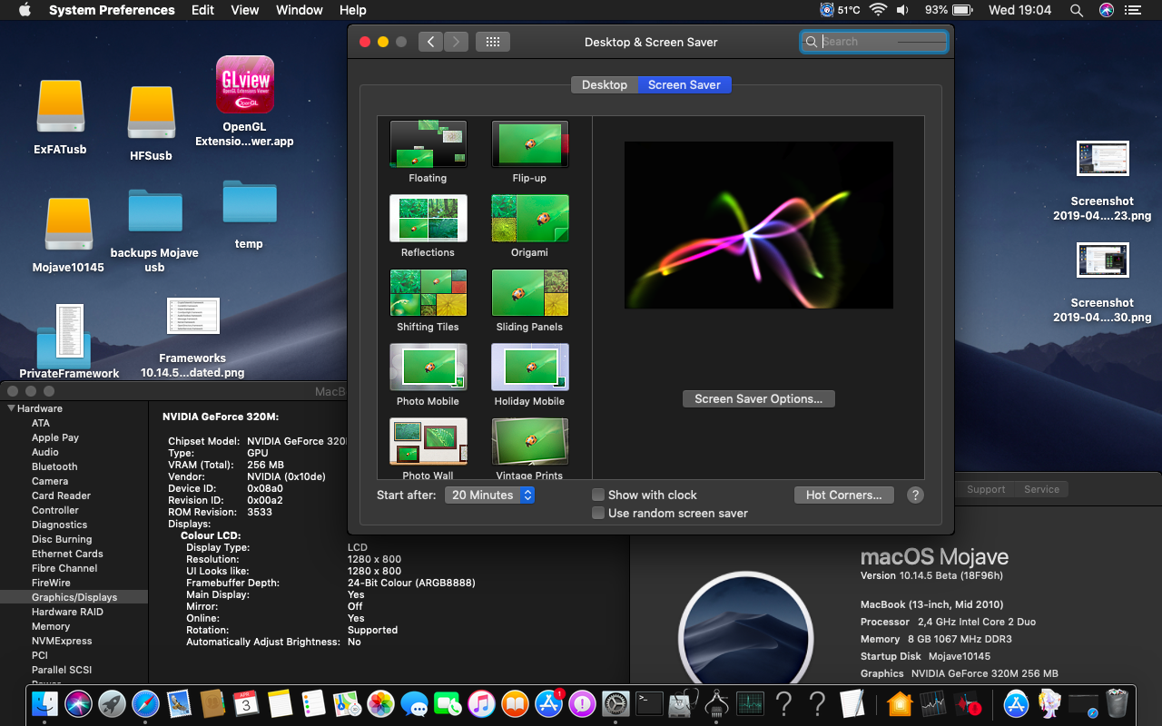
Task: Focus the Search field in preferences
Action: [874, 42]
